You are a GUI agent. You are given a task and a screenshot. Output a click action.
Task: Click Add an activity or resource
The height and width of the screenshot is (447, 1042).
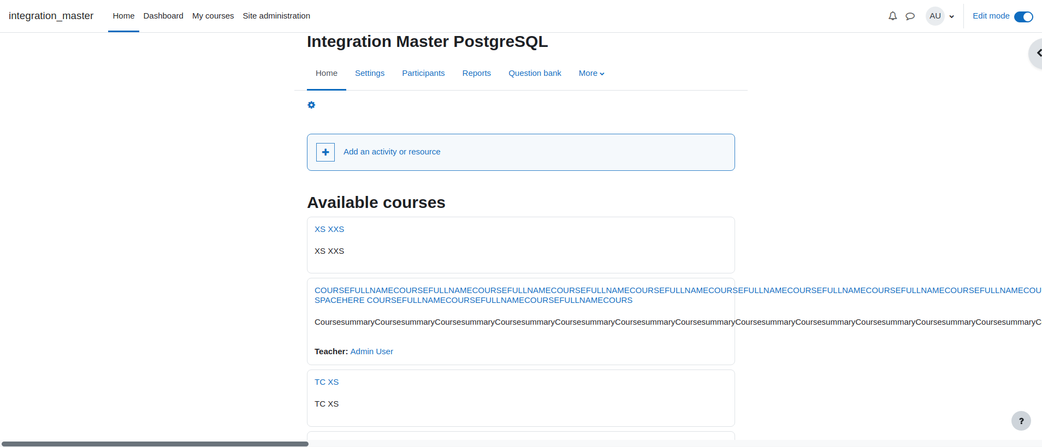[x=392, y=152]
